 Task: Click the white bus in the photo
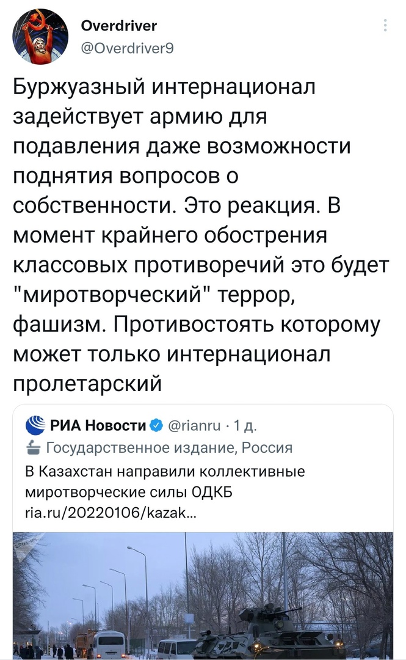[x=107, y=645]
